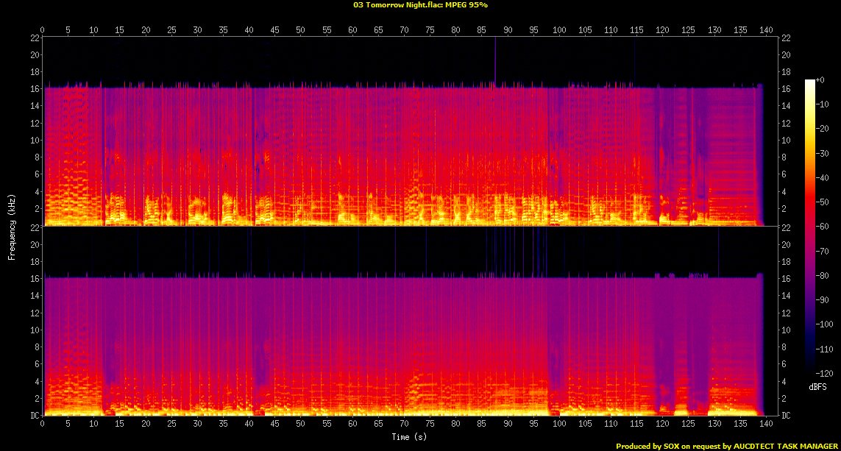The image size is (841, 451).
Task: Select the 35 second mark on bottom time axis
Action: [223, 425]
